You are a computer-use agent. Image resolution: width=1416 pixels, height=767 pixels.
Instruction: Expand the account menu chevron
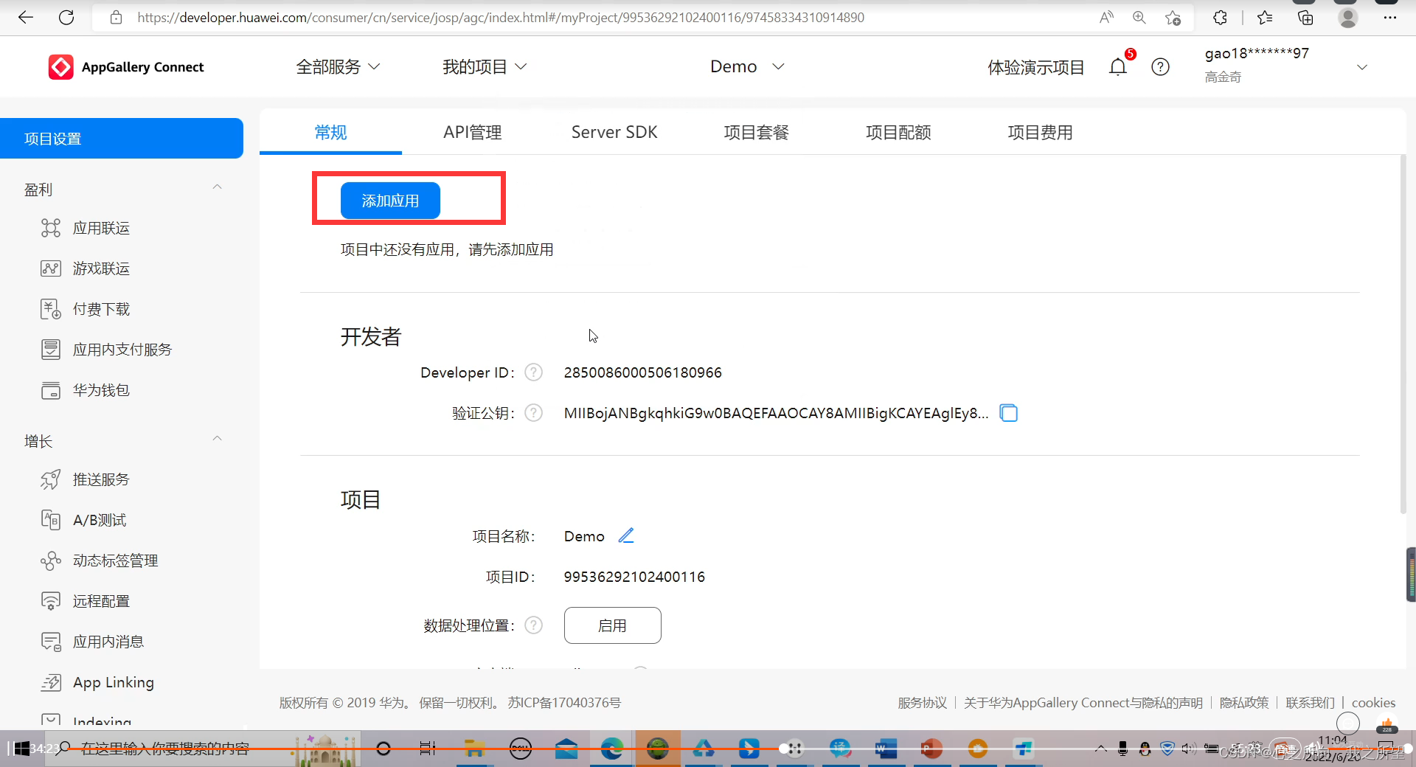[1362, 67]
